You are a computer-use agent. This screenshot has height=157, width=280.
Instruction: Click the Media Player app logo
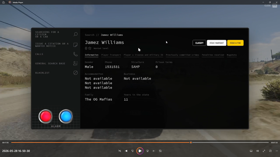point(10,2)
